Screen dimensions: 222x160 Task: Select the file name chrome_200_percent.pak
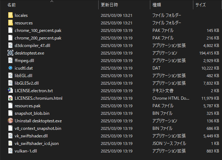point(38,38)
